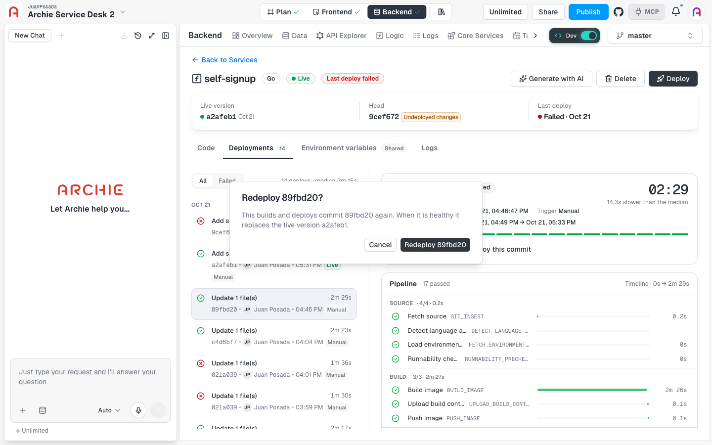Expand the project name dropdown chevron
The width and height of the screenshot is (712, 445).
(123, 12)
